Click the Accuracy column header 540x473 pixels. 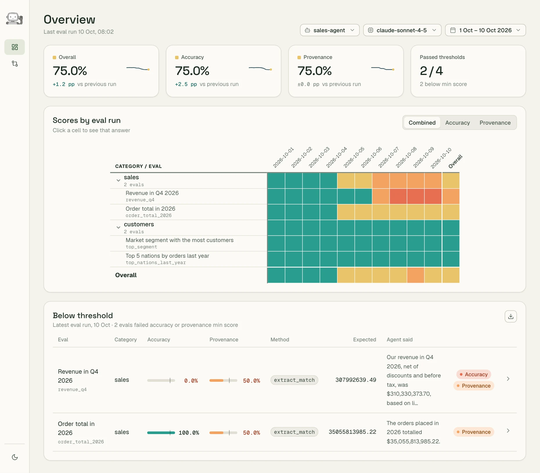[159, 340]
